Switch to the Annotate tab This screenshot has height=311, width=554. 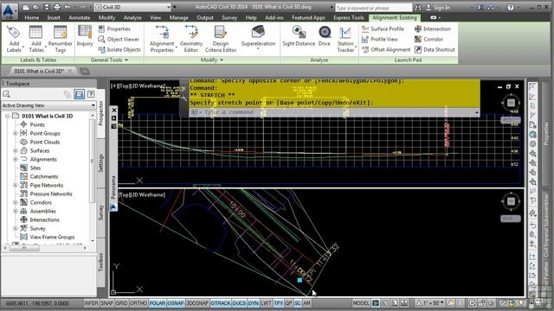[80, 17]
